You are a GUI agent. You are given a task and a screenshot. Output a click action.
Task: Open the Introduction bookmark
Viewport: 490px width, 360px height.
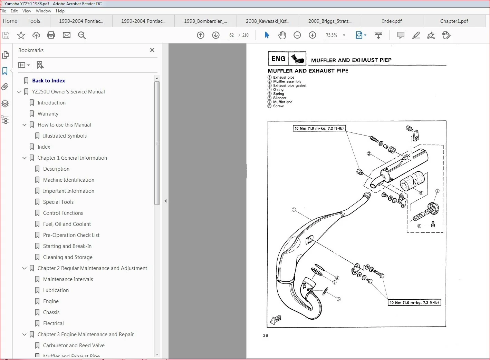[51, 103]
